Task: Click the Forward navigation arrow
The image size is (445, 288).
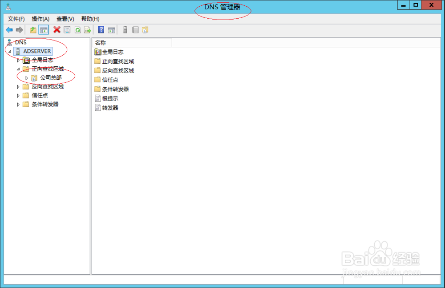Action: point(19,29)
